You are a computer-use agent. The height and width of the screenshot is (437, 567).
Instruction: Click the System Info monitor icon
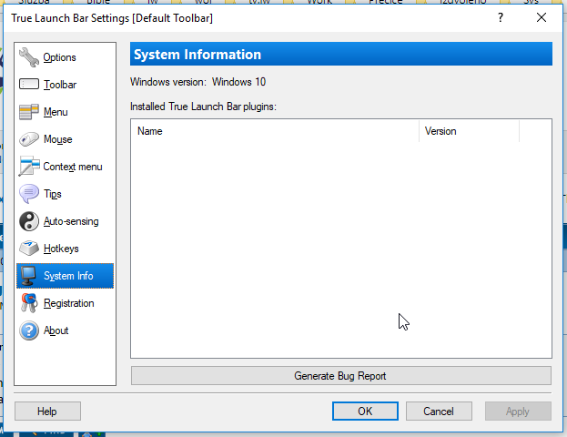(29, 276)
